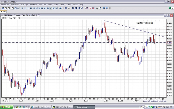Click the zoom in magnifier icon
This screenshot has height=109, width=174.
coord(104,8)
